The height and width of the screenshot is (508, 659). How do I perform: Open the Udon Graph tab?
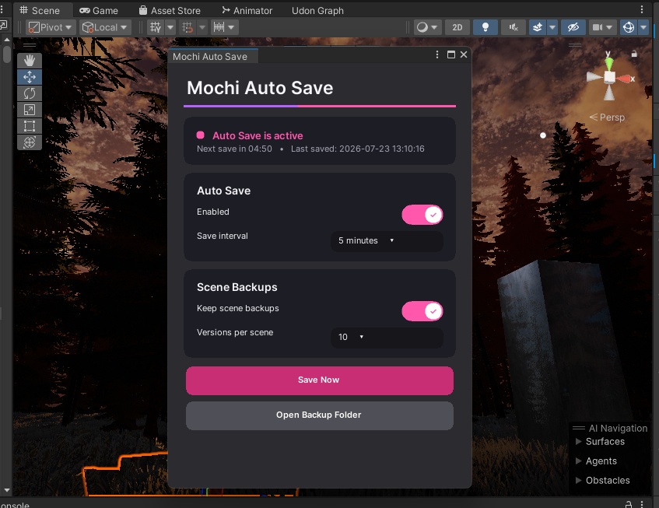pos(317,11)
